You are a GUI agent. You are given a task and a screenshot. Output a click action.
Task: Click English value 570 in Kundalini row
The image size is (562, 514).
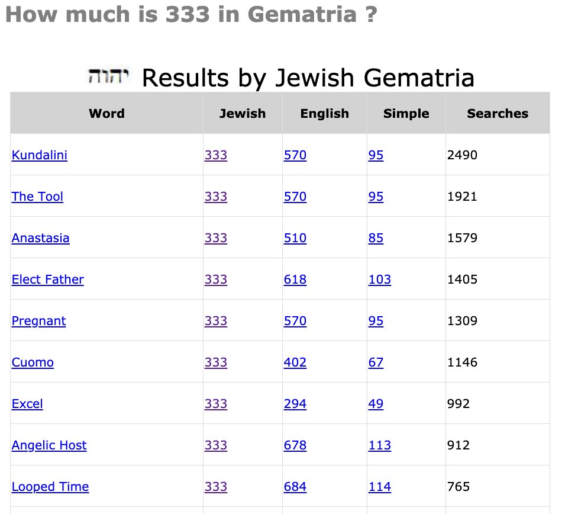[x=295, y=155]
